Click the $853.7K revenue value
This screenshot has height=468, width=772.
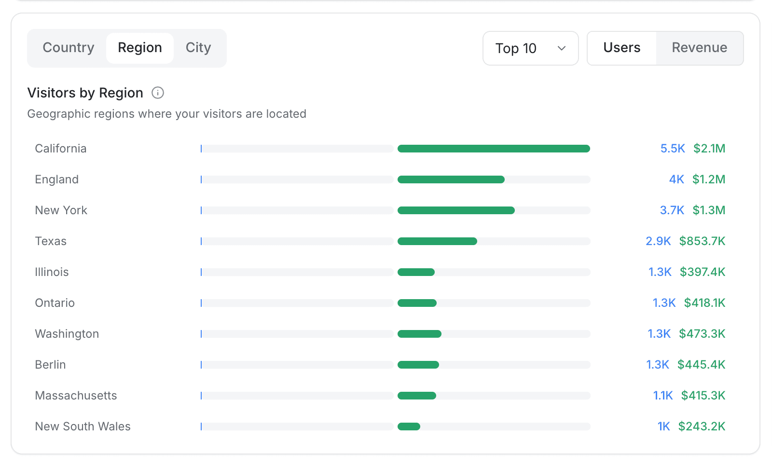click(702, 241)
